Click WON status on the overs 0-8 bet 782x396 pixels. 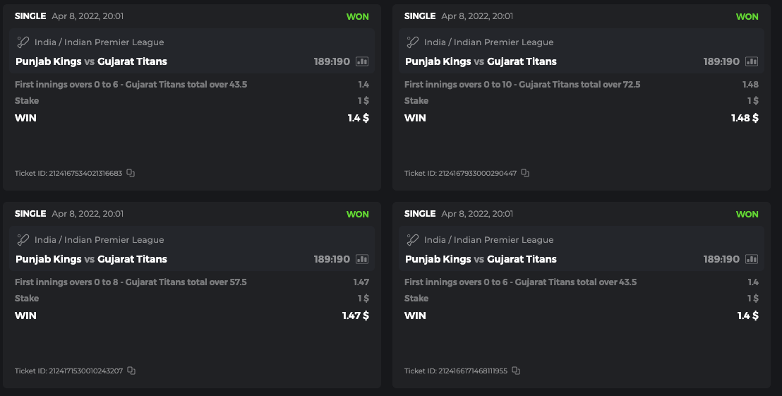tap(357, 214)
